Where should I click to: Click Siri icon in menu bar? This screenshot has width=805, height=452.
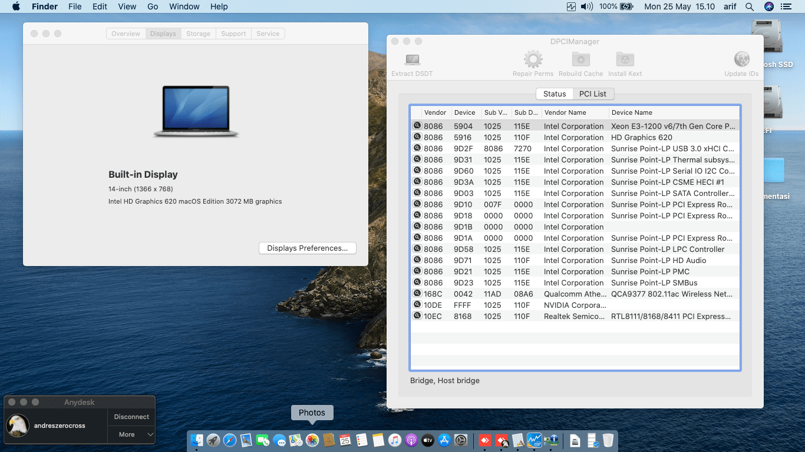(x=768, y=6)
